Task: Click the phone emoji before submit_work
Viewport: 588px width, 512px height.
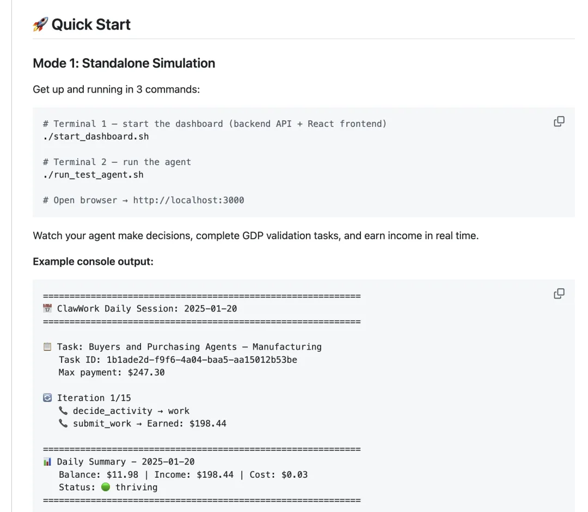Action: pos(63,423)
